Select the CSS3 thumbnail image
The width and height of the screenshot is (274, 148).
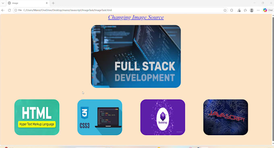[100, 117]
